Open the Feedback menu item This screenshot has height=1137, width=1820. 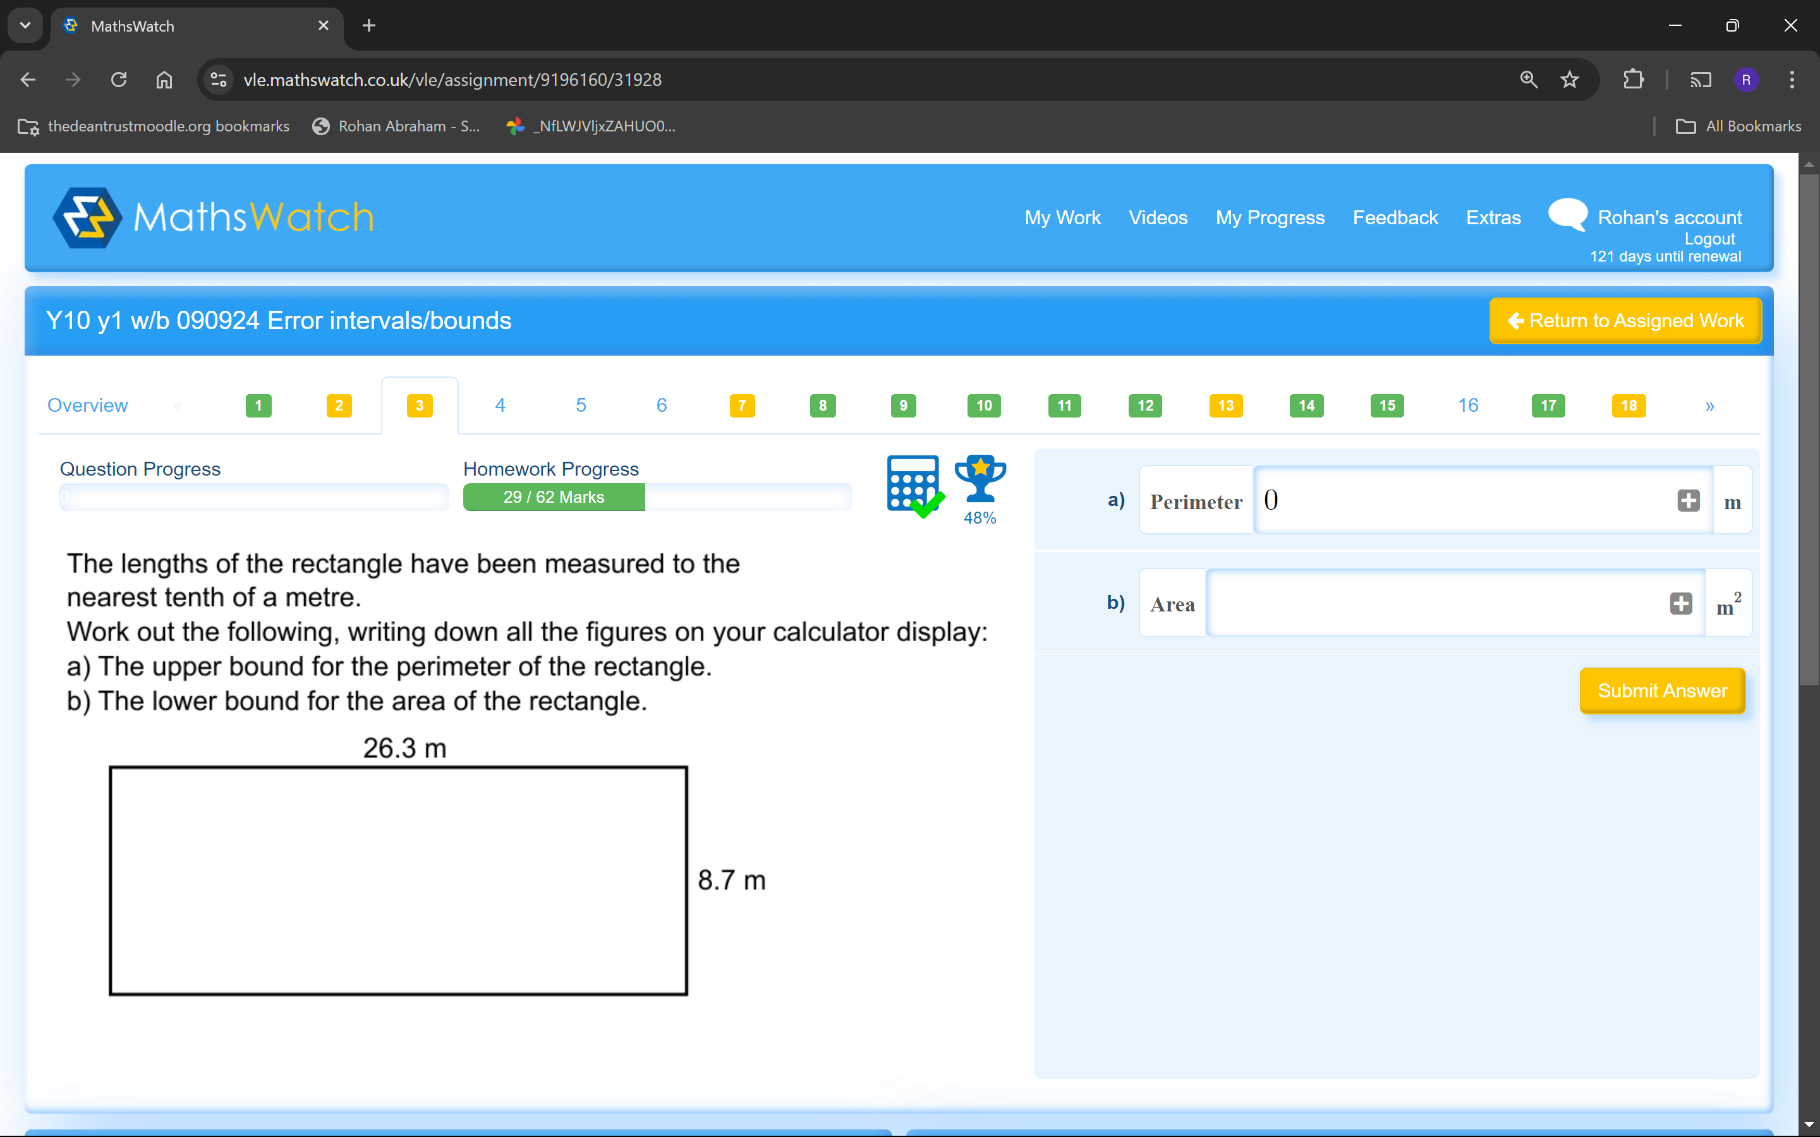coord(1395,217)
